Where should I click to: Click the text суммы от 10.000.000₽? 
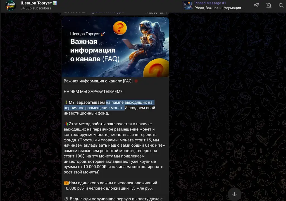point(85,167)
